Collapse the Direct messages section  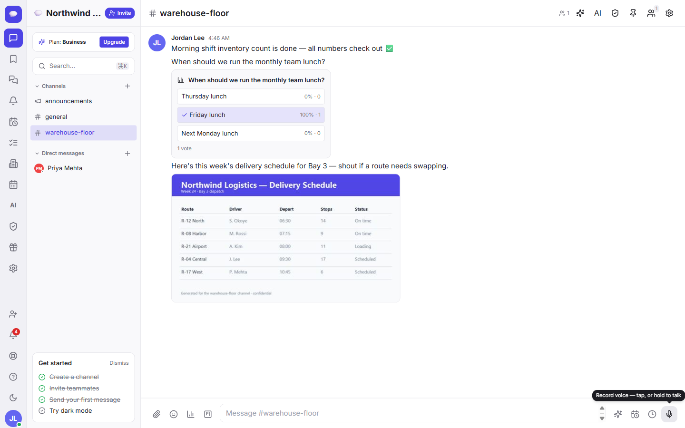pos(59,153)
